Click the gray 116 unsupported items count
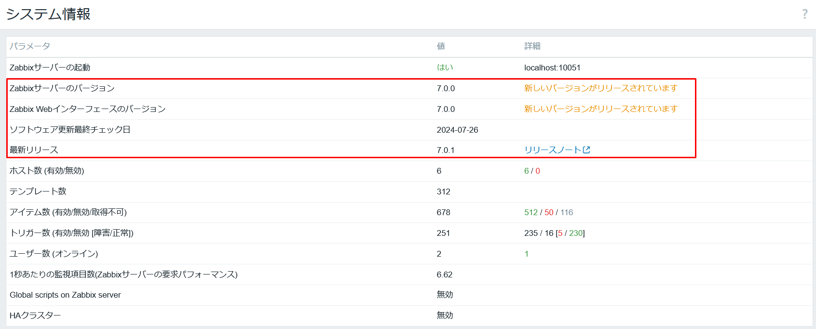Image resolution: width=816 pixels, height=329 pixels. click(x=567, y=212)
